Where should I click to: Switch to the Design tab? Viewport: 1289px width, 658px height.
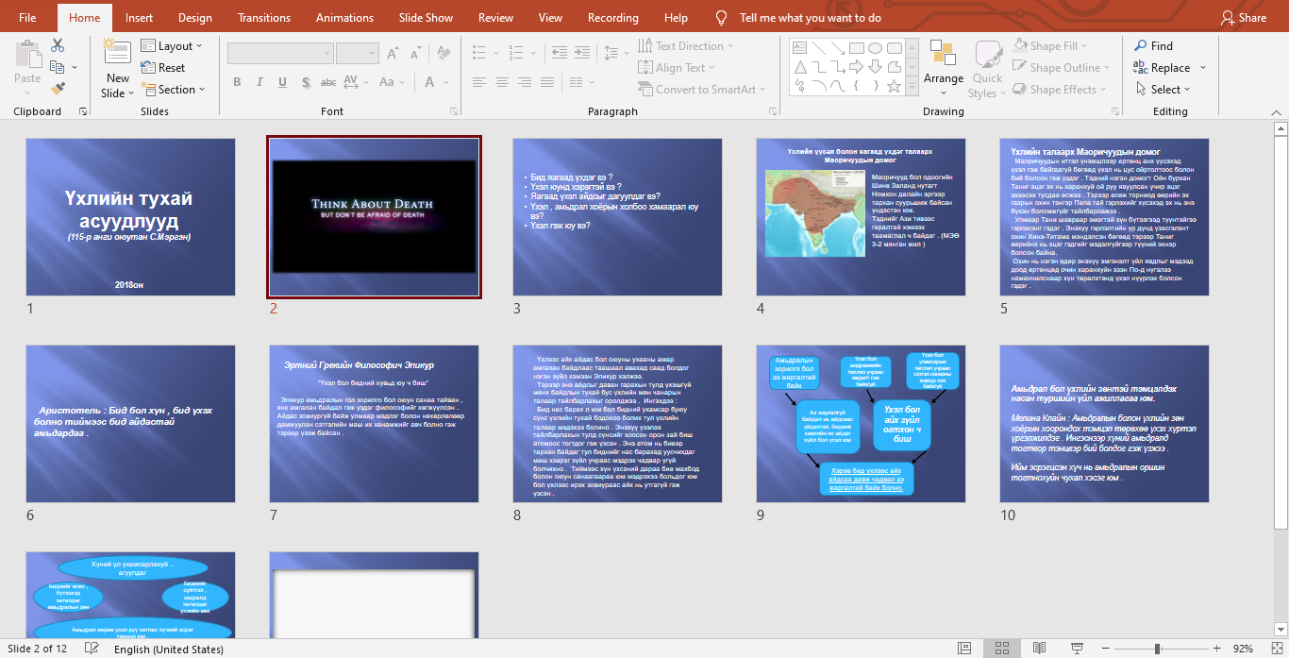point(194,17)
